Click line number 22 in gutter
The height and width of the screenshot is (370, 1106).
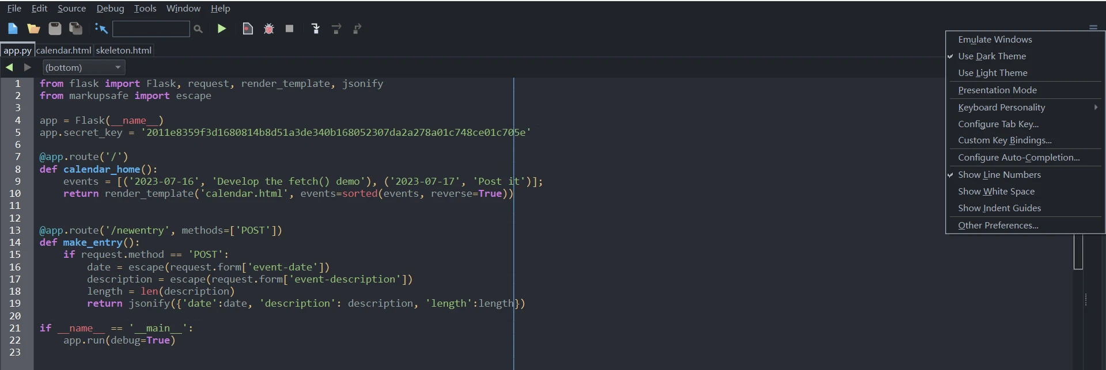point(14,340)
